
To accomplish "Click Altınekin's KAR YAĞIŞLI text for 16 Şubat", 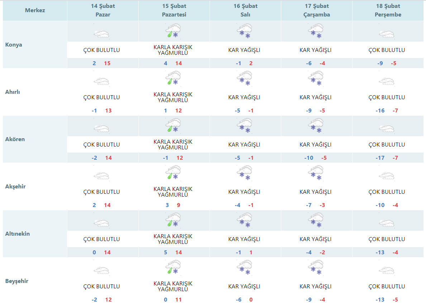I will (244, 239).
